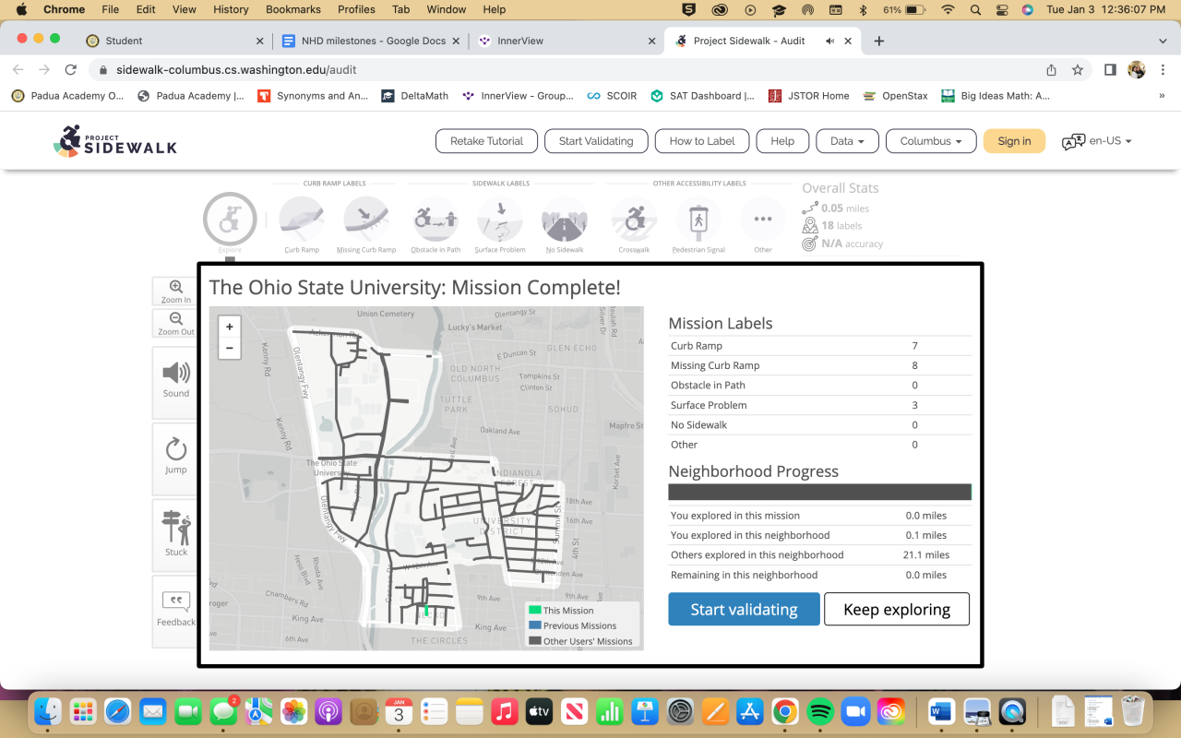
Task: Click Start Validating in the navbar
Action: point(596,141)
